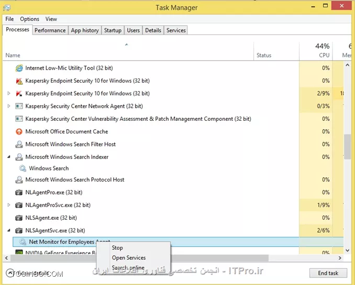Minimize the Task Manager window
The height and width of the screenshot is (285, 355).
313,6
